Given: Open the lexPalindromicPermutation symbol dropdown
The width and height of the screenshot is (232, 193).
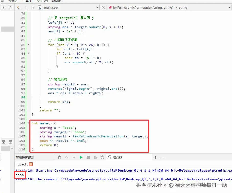Looking at the screenshot, I should coord(150,8).
